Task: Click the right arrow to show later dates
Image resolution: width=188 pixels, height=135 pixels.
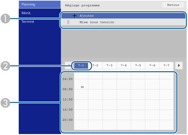Action: (x=179, y=65)
